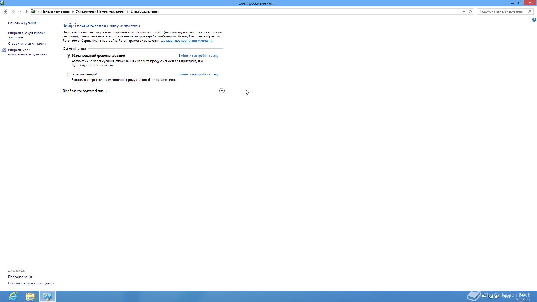The width and height of the screenshot is (537, 302).
Task: Open 'Усі елементи Панелі керування' breadcrumb
Action: click(100, 11)
